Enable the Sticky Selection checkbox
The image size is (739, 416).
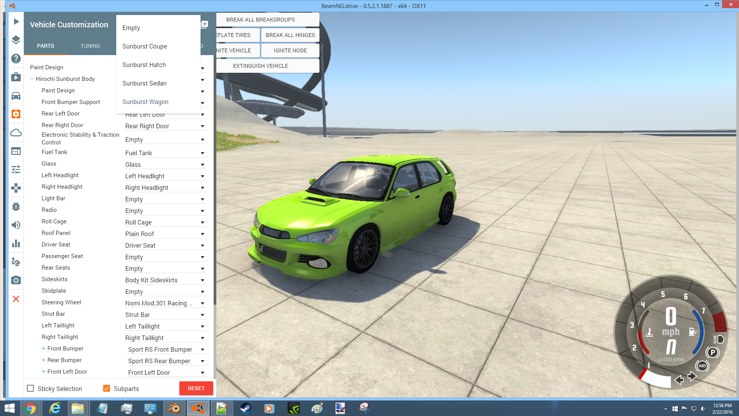point(30,388)
